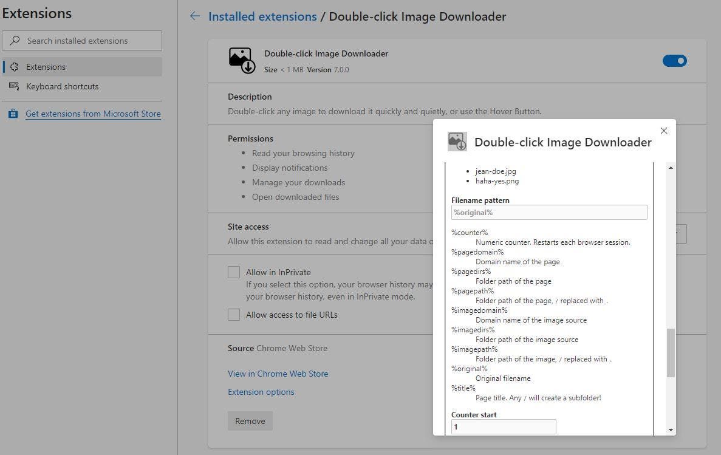This screenshot has height=455, width=721.
Task: Disable the Double-click Image Downloader extension toggle
Action: point(675,61)
